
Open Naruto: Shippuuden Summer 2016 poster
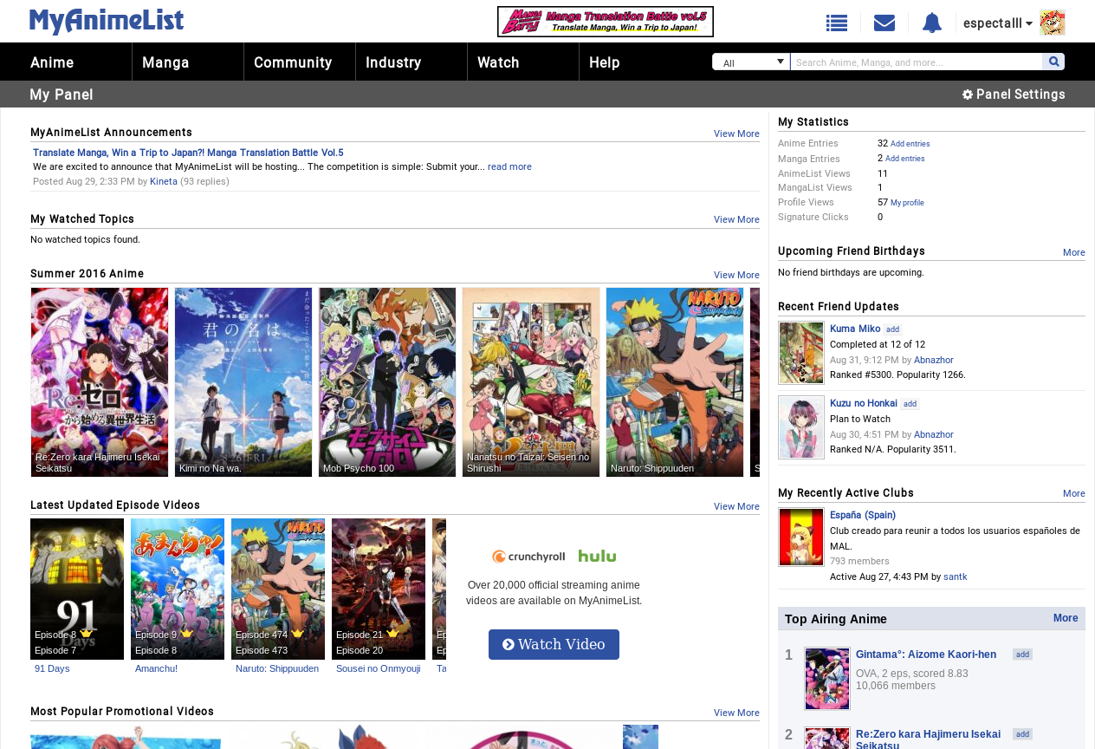[x=675, y=382]
